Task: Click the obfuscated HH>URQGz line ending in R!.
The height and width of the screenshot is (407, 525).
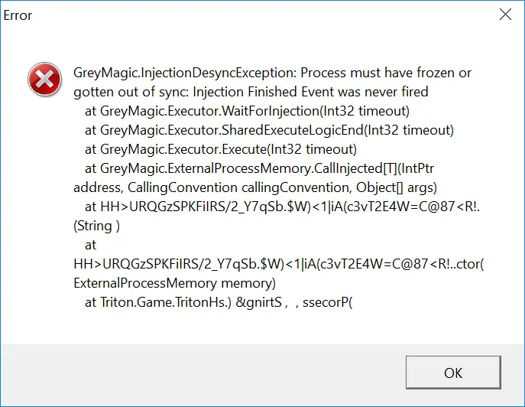Action: click(283, 207)
